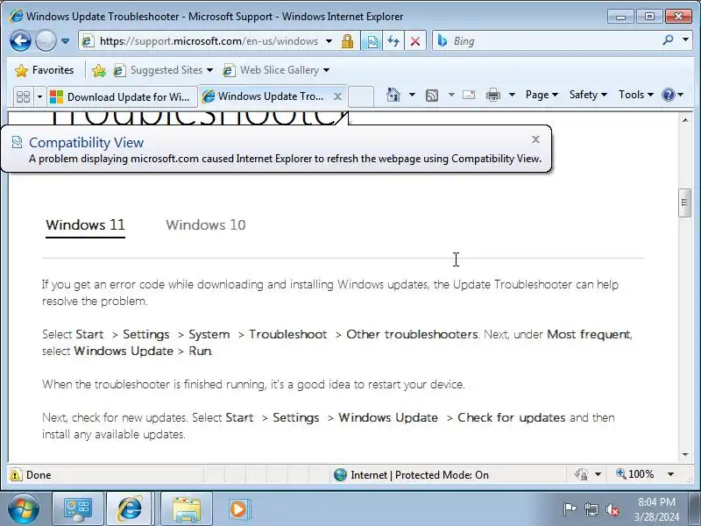This screenshot has height=526, width=701.
Task: Open the recent pages dropdown beside Forward
Action: [x=65, y=41]
